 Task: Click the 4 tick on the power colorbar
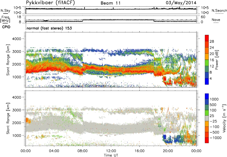point(211,78)
